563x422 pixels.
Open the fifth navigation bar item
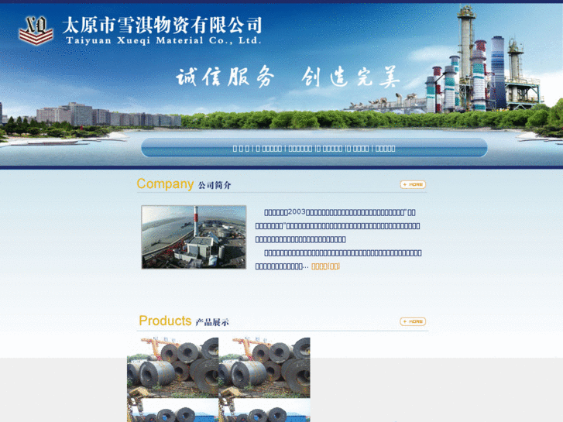pyautogui.click(x=358, y=149)
